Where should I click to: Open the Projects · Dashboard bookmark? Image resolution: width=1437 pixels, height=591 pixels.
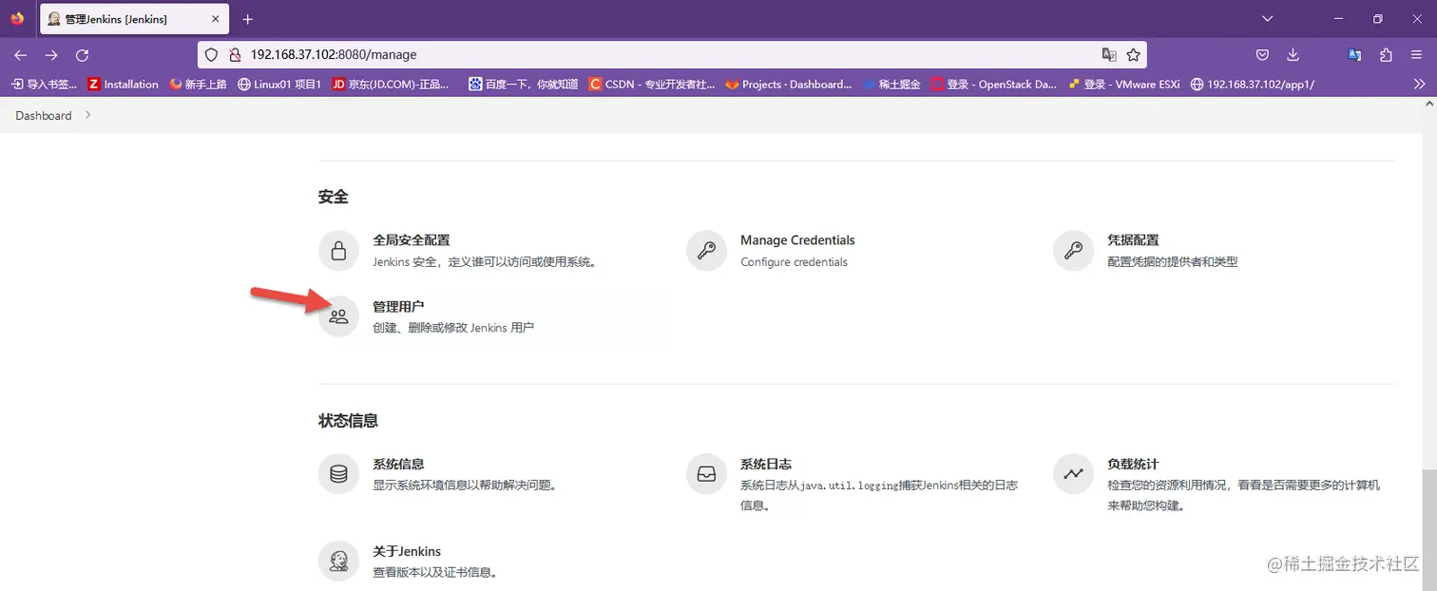tap(789, 84)
